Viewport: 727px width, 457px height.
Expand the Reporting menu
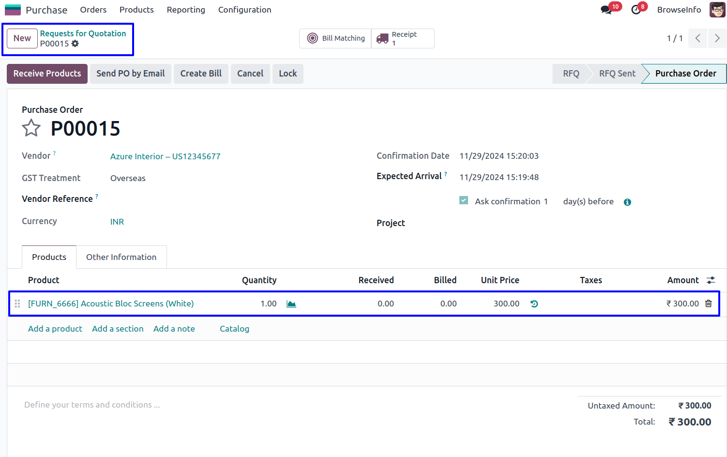coord(186,10)
